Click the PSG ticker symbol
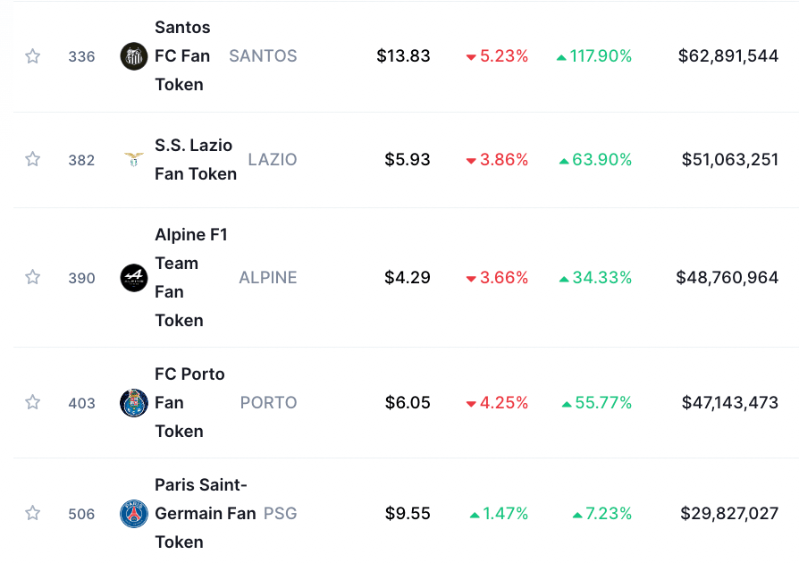The width and height of the screenshot is (799, 563). [x=281, y=514]
